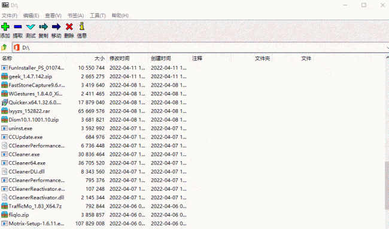Expand the address bar path dropdown
Viewport: 389px width, 229px height.
tap(387, 48)
